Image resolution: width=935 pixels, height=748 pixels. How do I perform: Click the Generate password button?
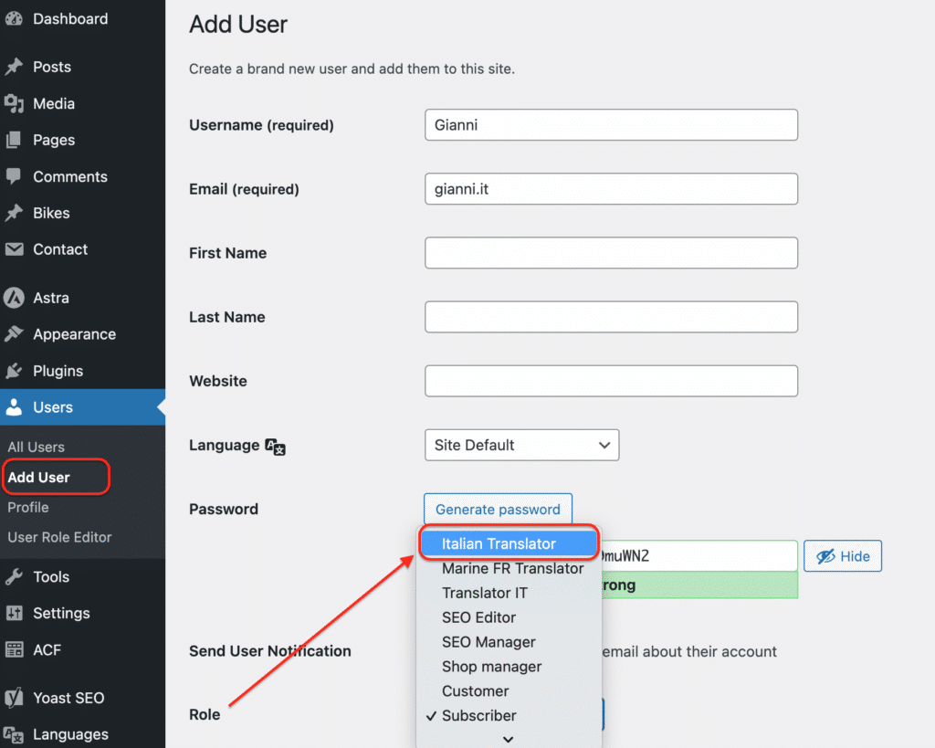click(x=498, y=509)
